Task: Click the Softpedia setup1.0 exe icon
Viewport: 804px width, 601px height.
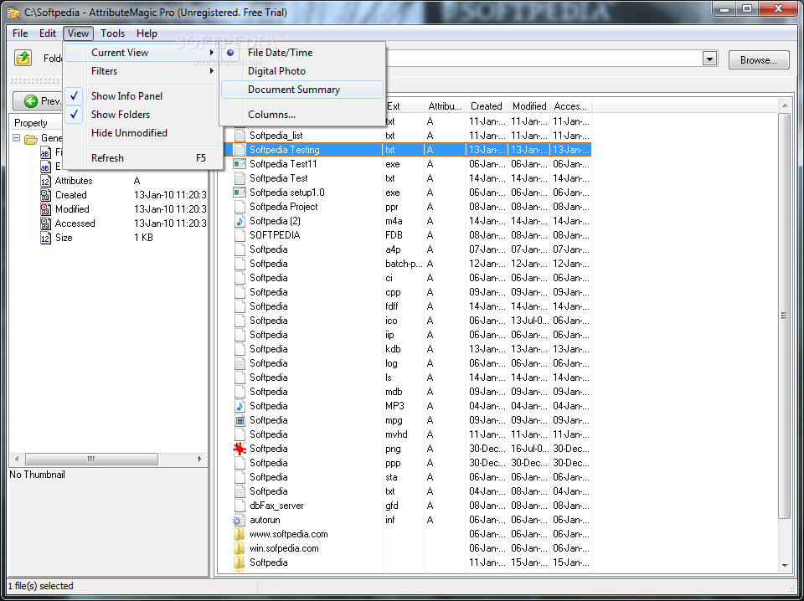Action: tap(240, 193)
